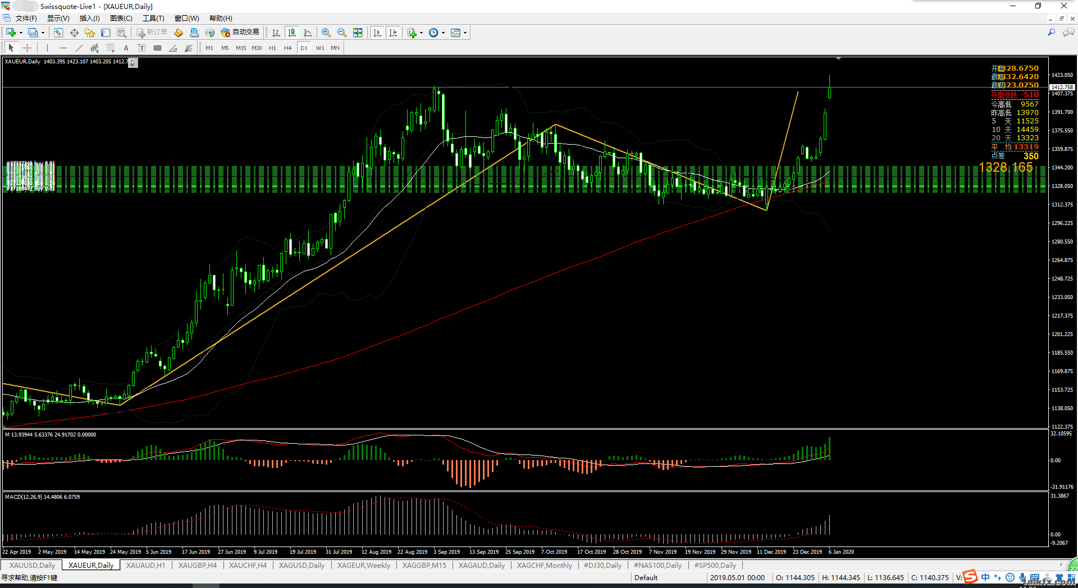
Task: Open a new chart window
Action: point(11,33)
